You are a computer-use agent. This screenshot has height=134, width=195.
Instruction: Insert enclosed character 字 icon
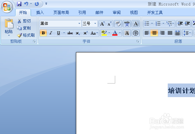(136, 33)
